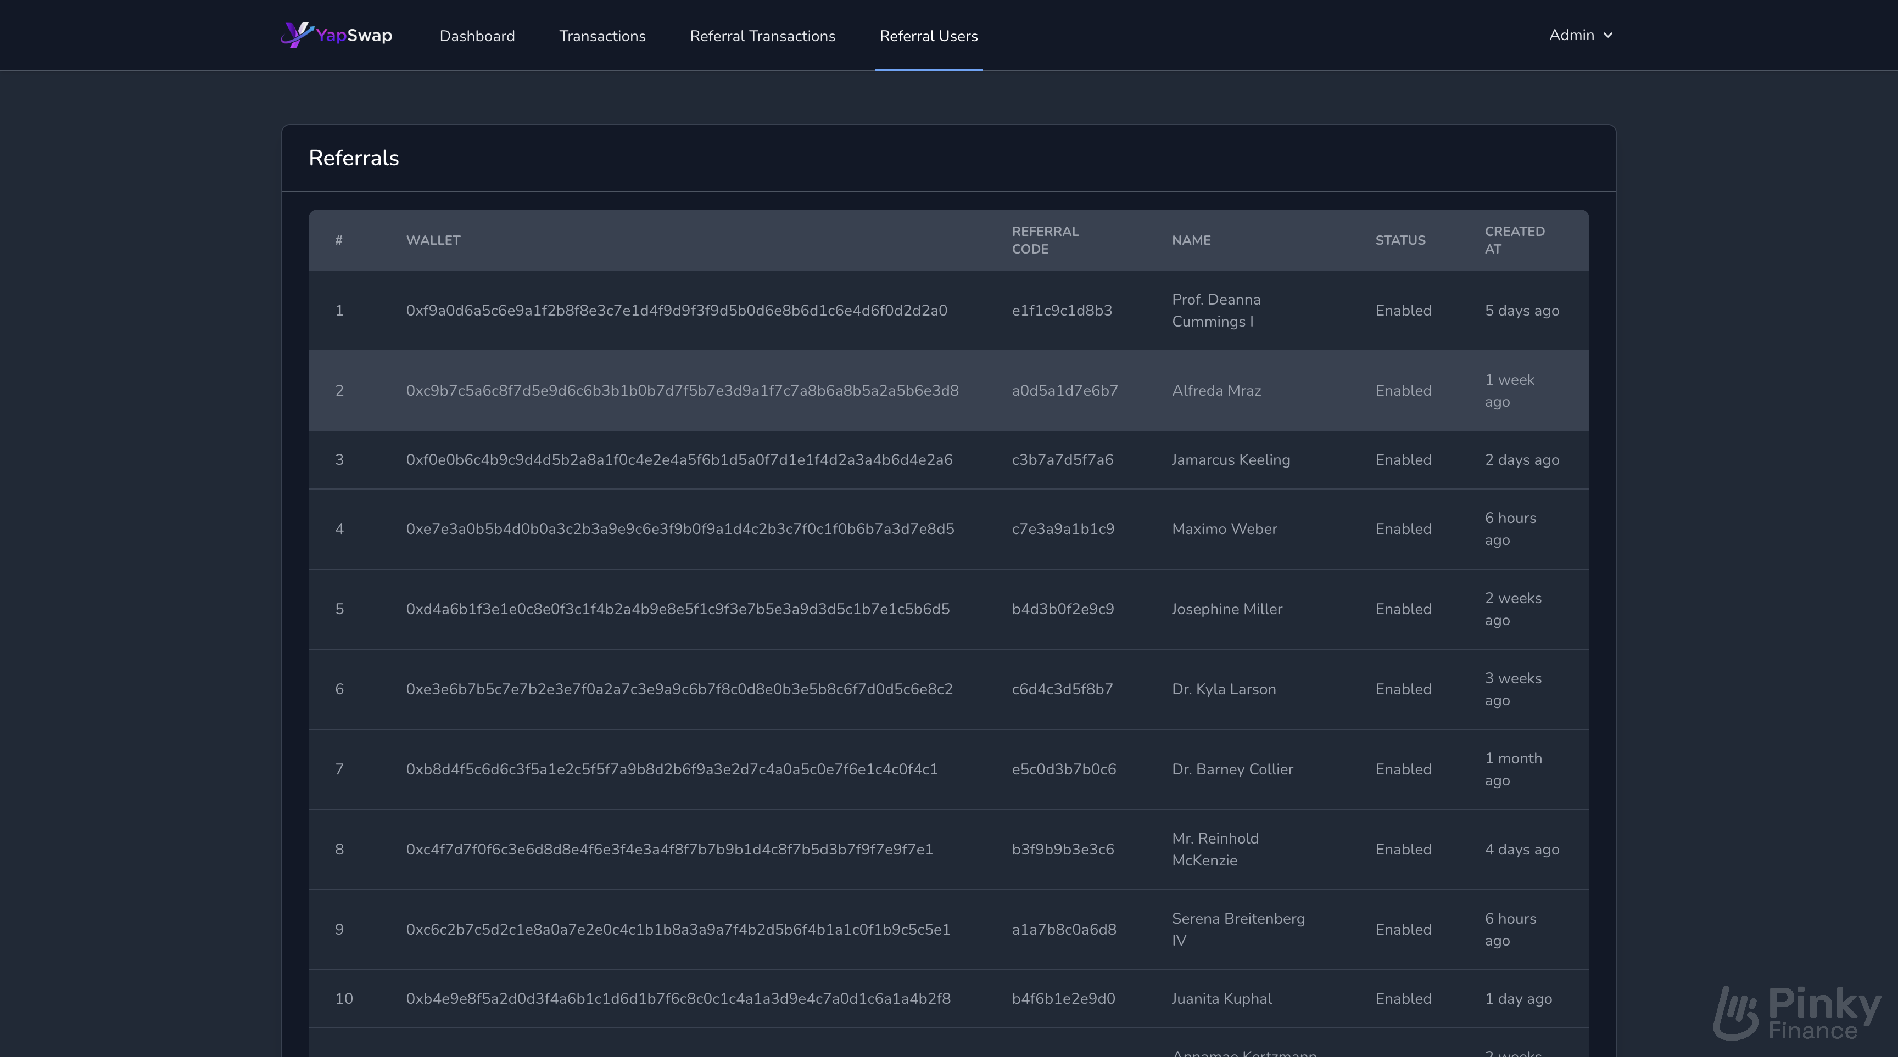Click the name Alfreda Mraz
The width and height of the screenshot is (1898, 1057).
[x=1216, y=390]
